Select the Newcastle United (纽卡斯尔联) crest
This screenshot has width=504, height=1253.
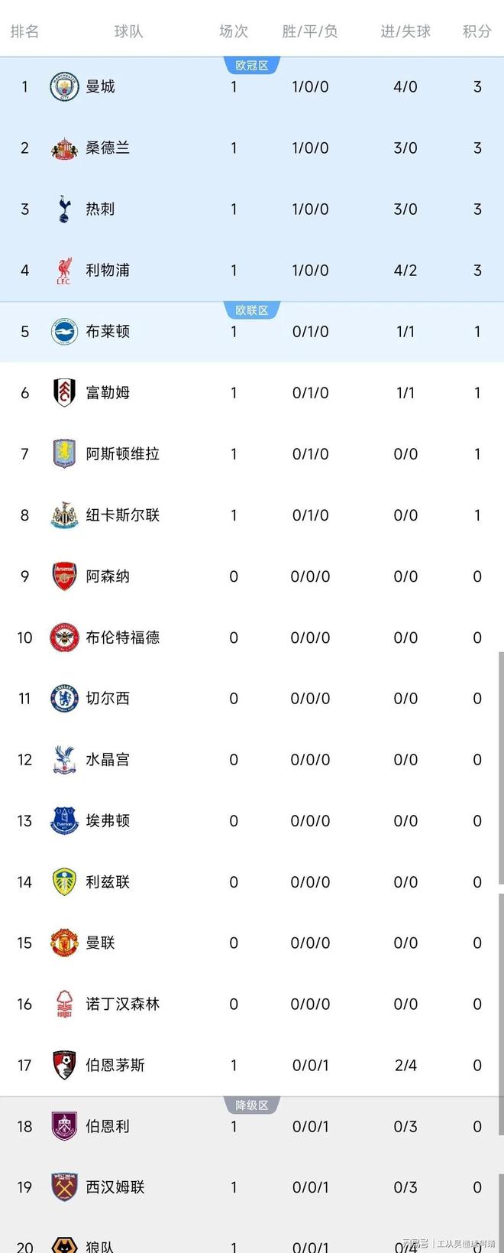point(63,515)
